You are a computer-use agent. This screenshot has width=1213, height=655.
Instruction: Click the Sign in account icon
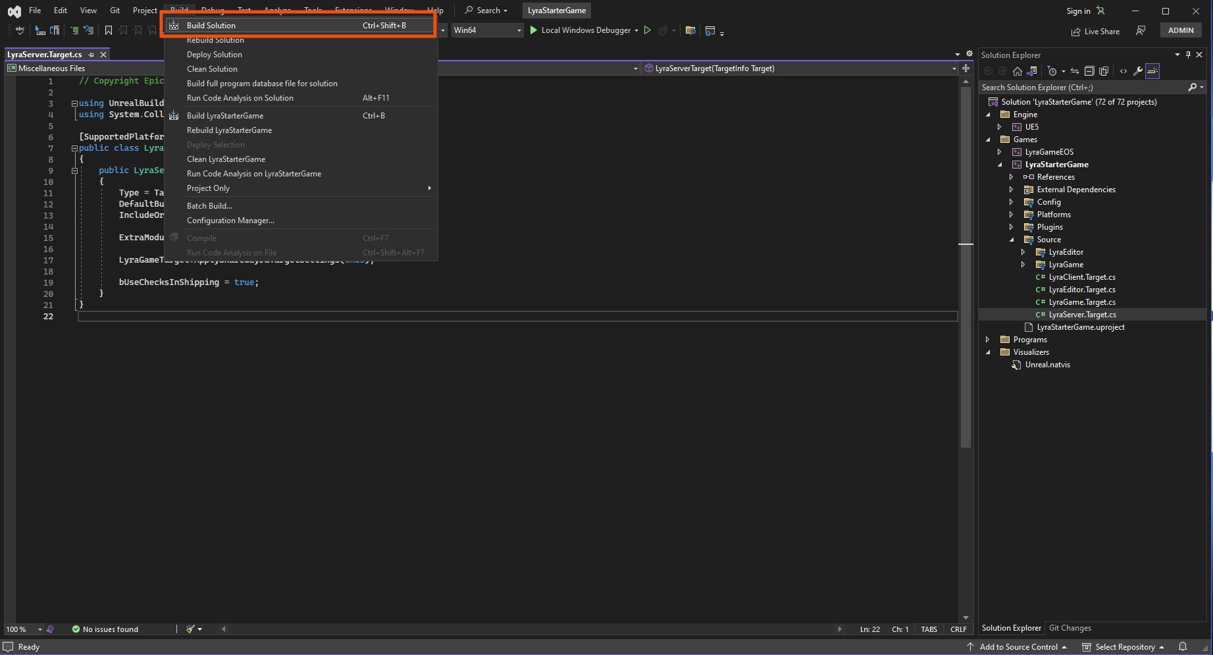tap(1100, 11)
